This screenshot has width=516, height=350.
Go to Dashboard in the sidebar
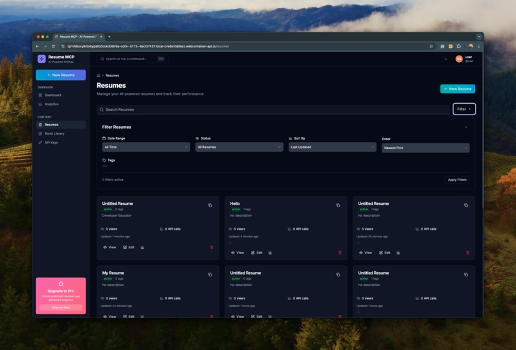pos(61,95)
